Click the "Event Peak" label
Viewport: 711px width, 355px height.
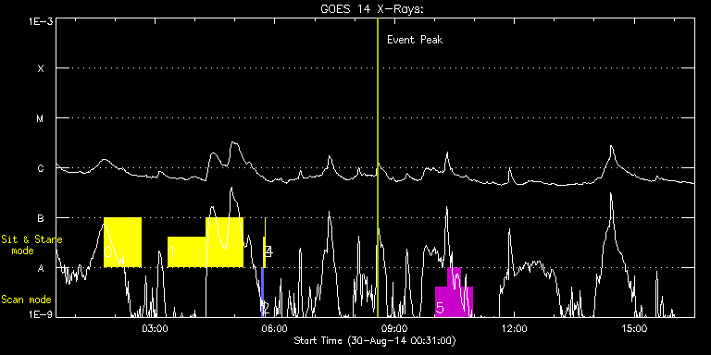coord(415,40)
